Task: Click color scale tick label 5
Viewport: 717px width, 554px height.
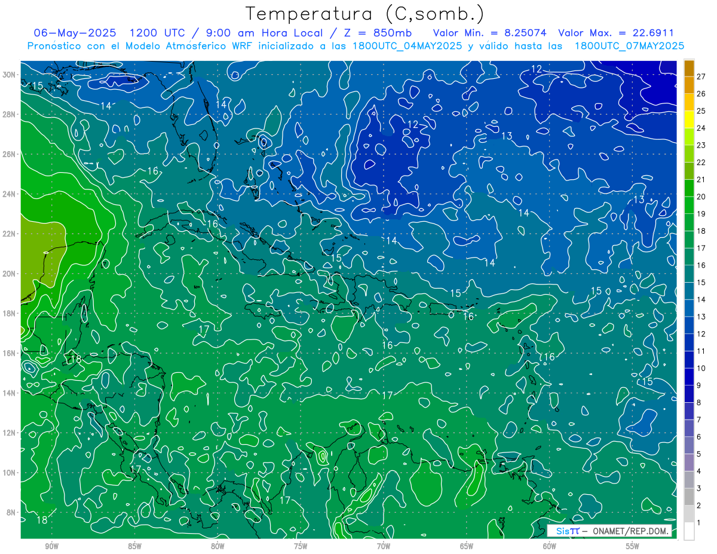Action: click(699, 454)
